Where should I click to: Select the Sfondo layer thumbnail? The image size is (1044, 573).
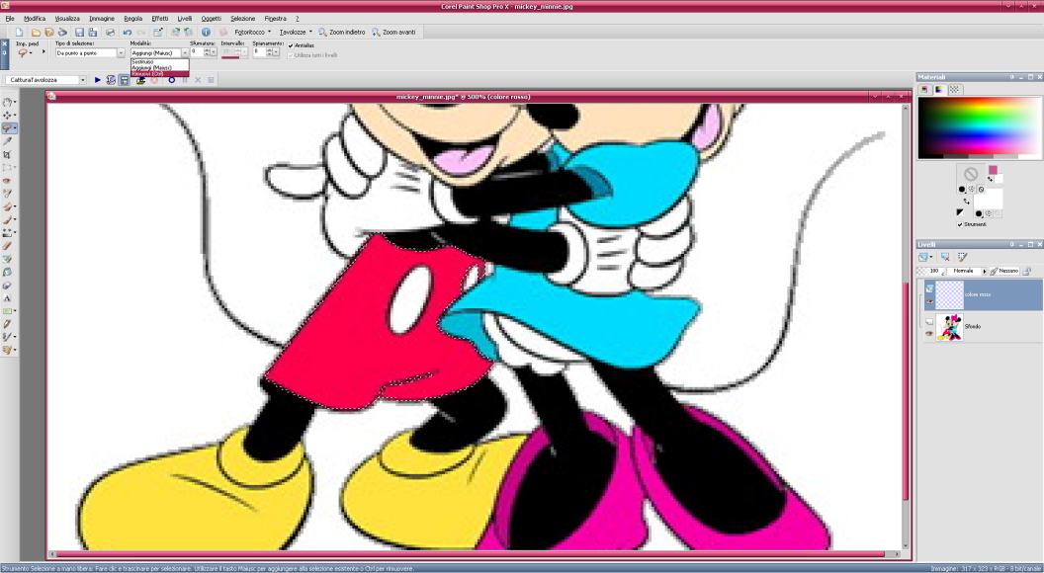click(x=949, y=327)
